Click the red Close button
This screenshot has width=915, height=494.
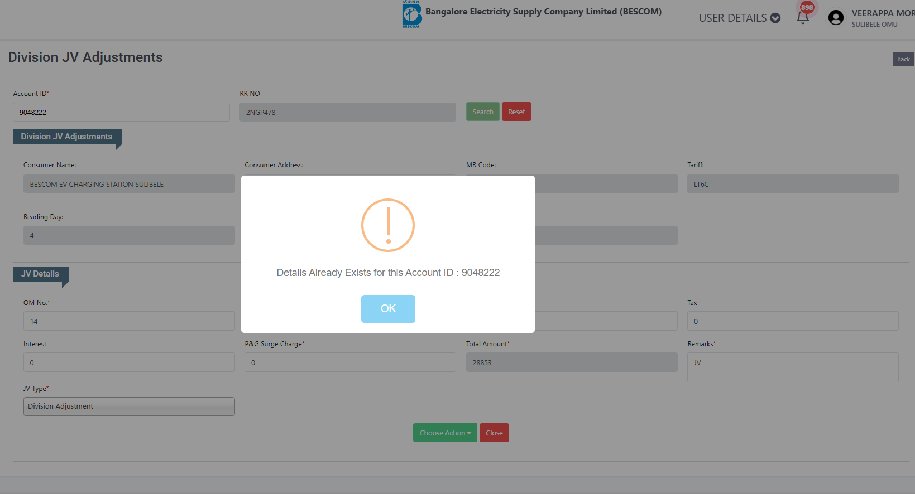tap(494, 433)
